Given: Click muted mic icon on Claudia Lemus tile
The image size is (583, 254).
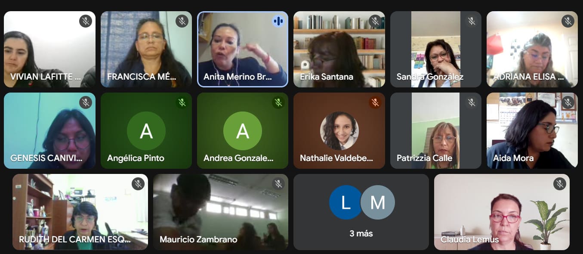Looking at the screenshot, I should [560, 184].
